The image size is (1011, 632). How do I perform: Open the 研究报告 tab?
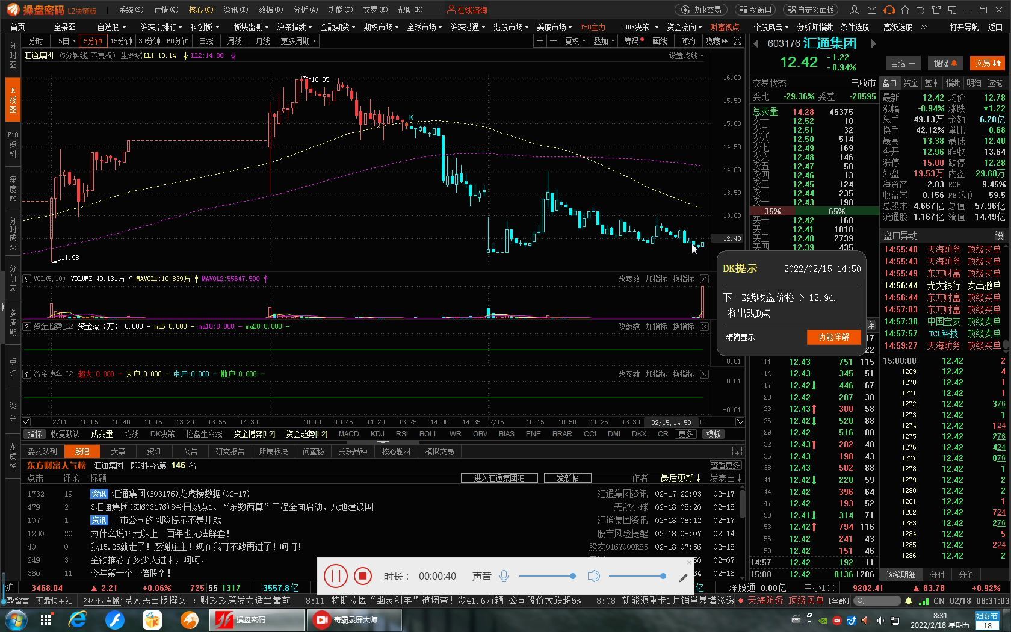(230, 451)
